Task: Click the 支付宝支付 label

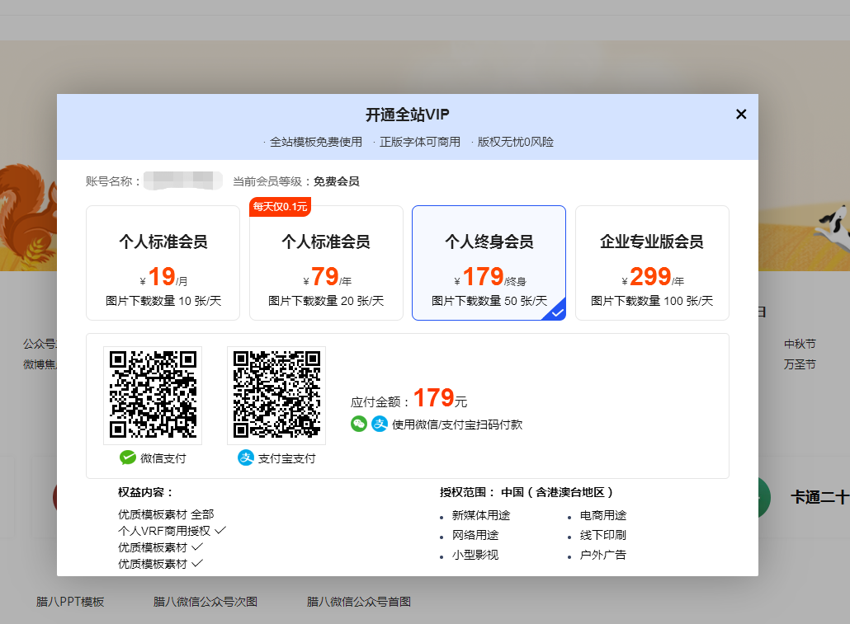Action: click(x=286, y=458)
